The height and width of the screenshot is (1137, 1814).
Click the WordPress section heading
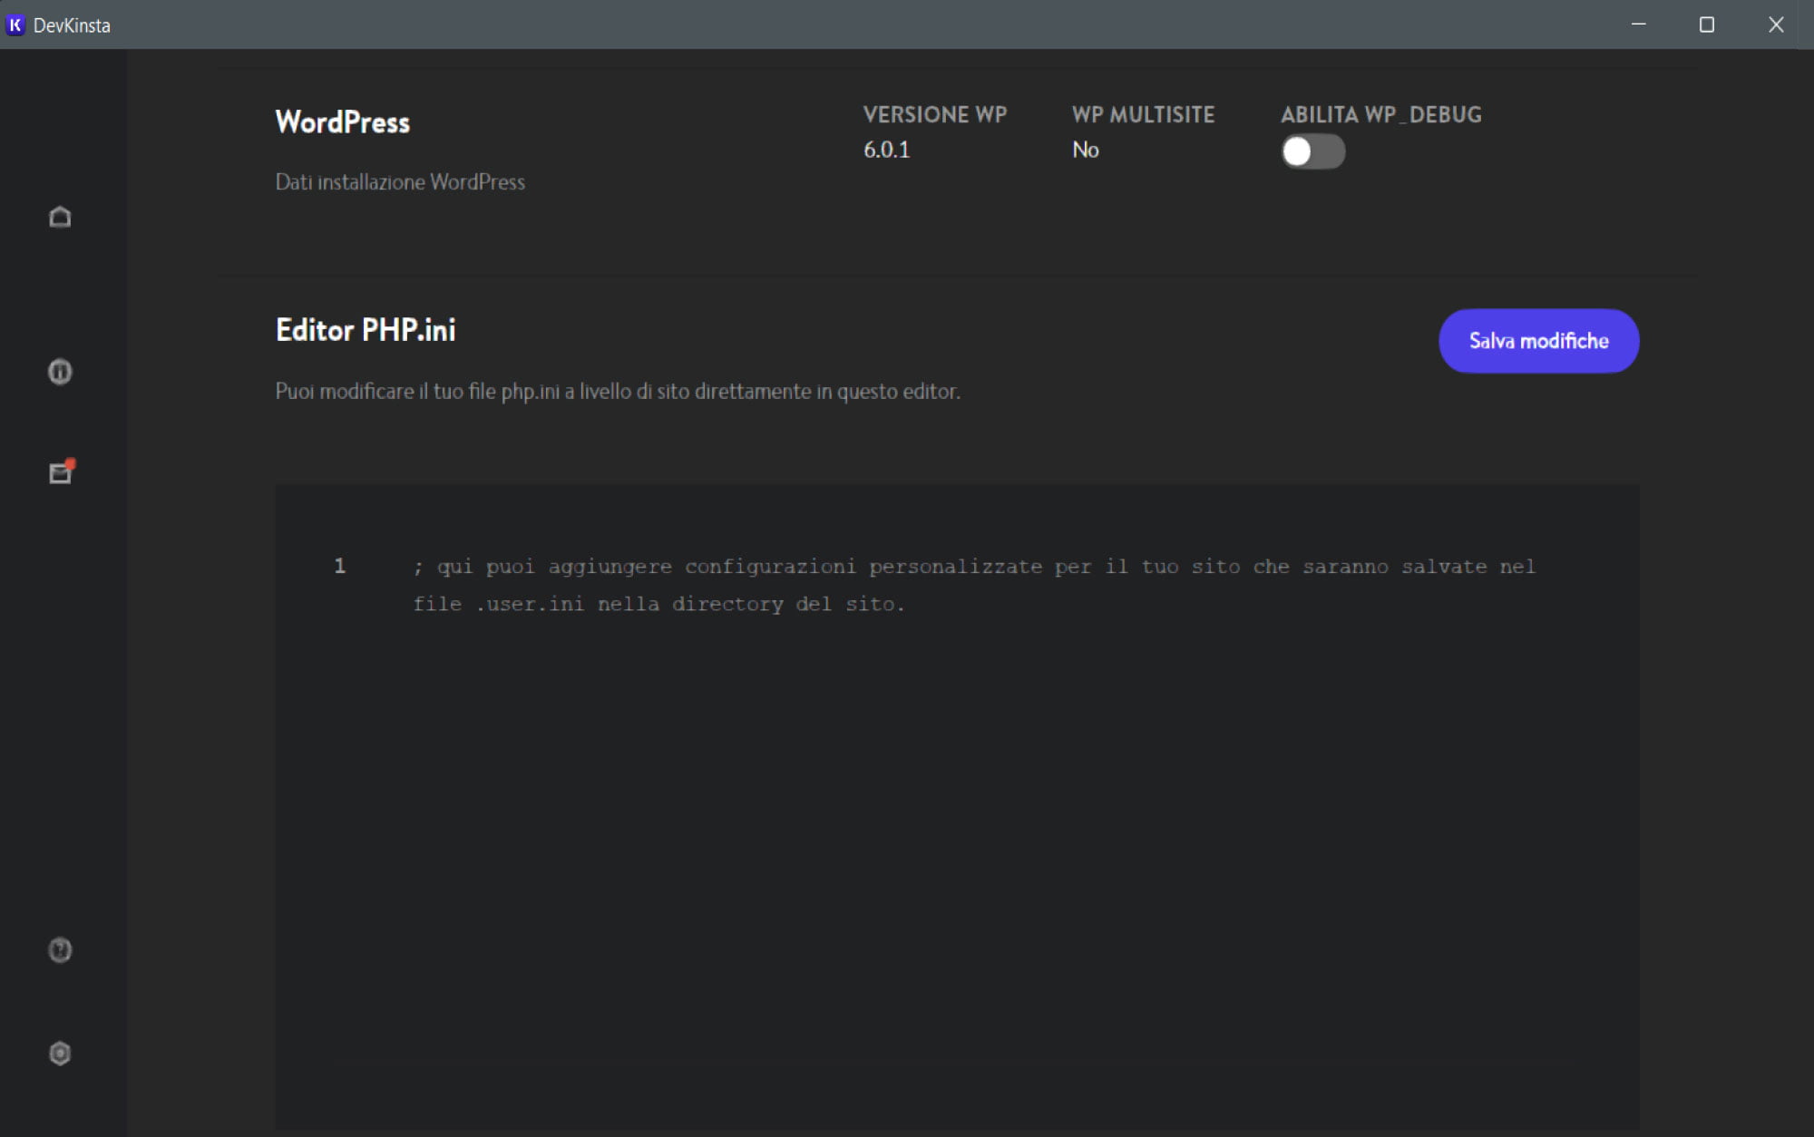point(342,122)
